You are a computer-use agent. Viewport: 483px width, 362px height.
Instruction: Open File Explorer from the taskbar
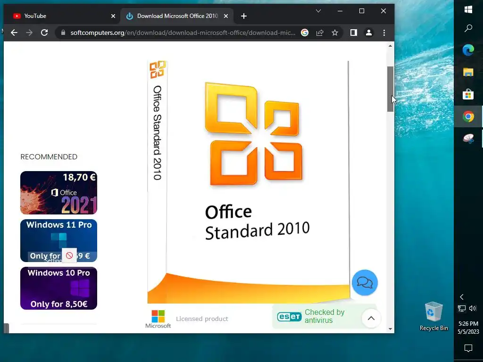(x=468, y=72)
